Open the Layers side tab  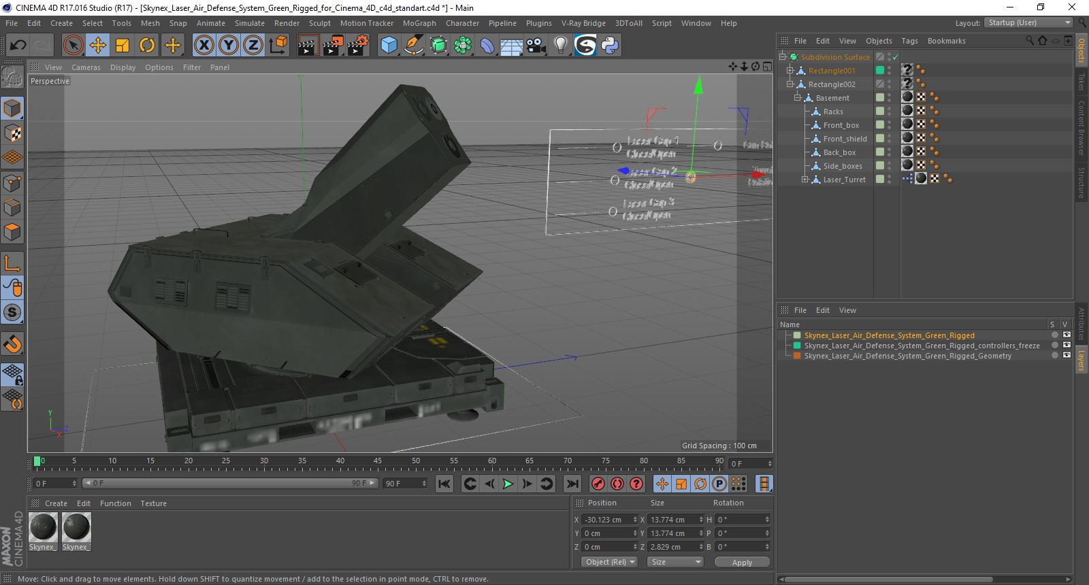(x=1081, y=361)
